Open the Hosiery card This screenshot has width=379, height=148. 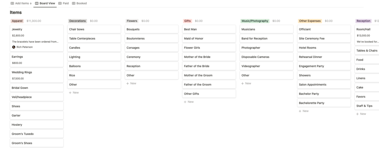[37, 125]
